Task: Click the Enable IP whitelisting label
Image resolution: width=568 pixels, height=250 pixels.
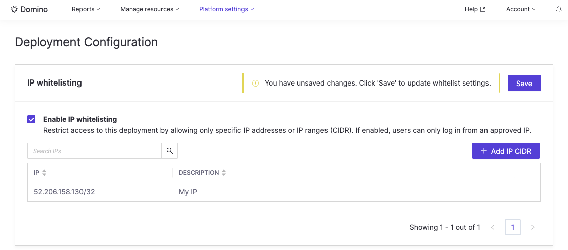Action: pos(80,119)
